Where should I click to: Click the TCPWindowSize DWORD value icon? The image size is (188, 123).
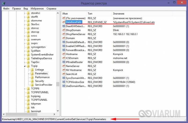(x=64, y=82)
